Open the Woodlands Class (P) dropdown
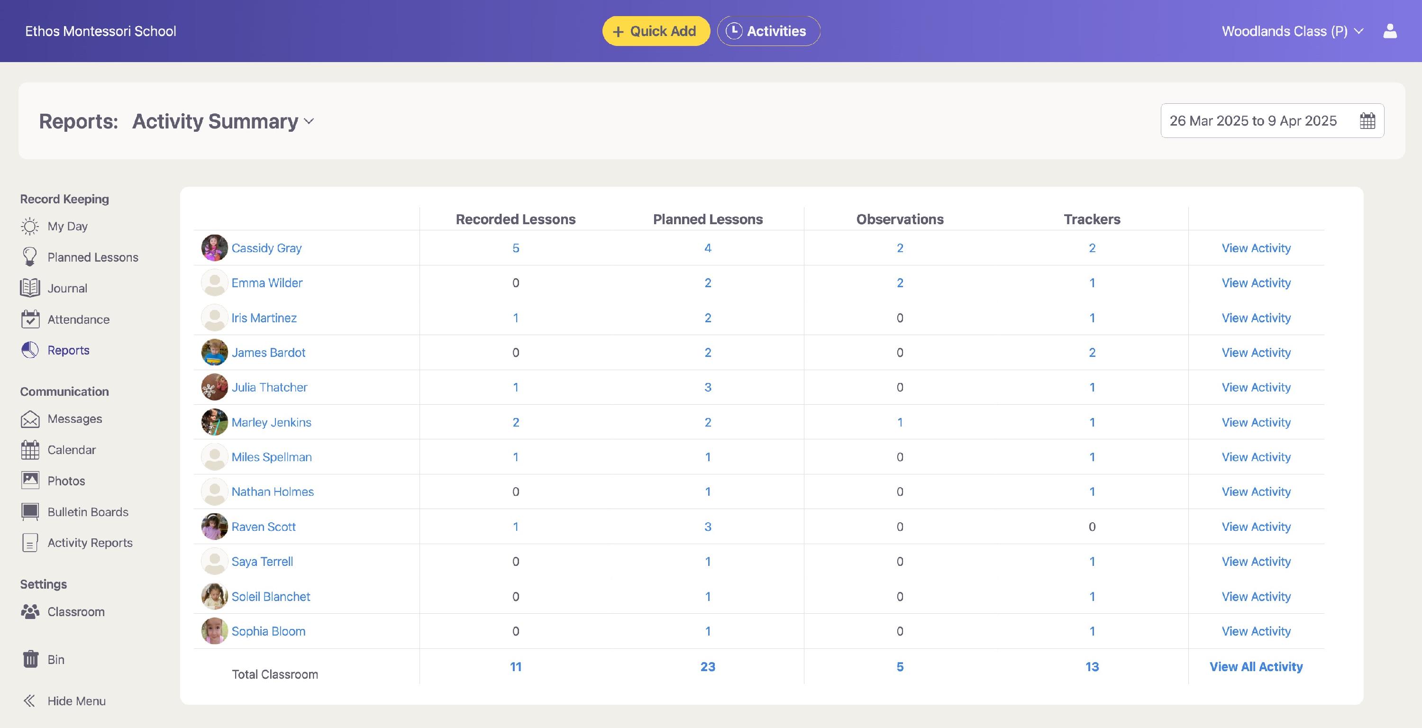This screenshot has height=728, width=1422. [x=1292, y=31]
